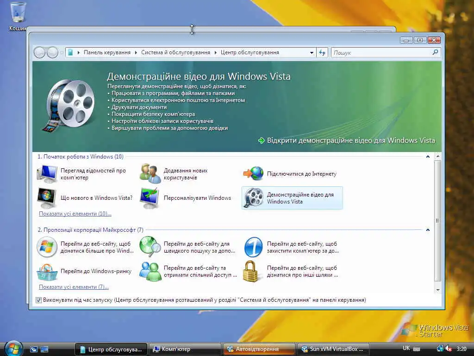
Task: Click the green messenger people sharing icon
Action: point(150,271)
